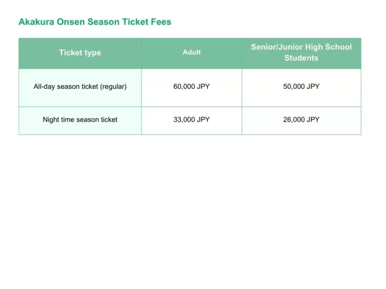The image size is (386, 289).
Task: Select the Adult column header
Action: pyautogui.click(x=191, y=52)
